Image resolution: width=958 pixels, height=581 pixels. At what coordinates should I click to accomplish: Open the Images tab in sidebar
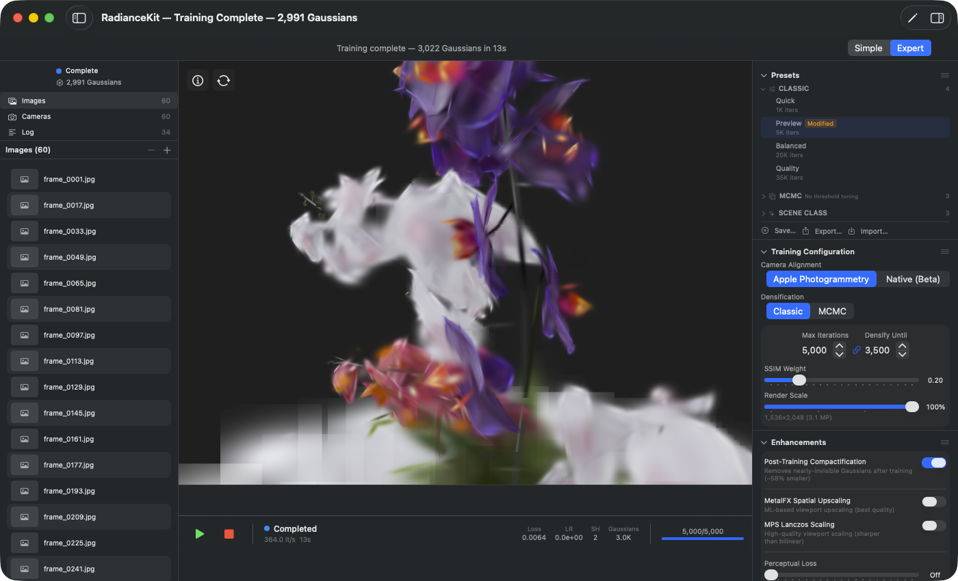[x=89, y=100]
